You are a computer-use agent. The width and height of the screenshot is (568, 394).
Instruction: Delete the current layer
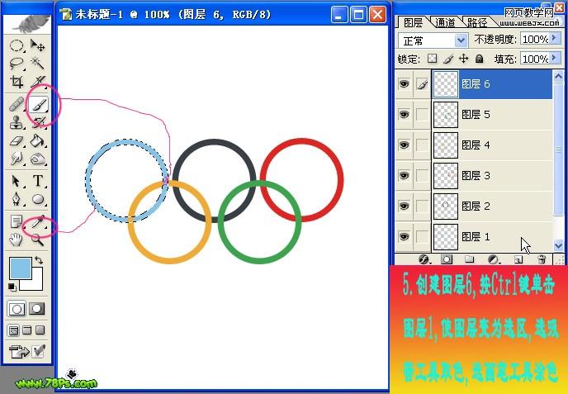click(542, 259)
